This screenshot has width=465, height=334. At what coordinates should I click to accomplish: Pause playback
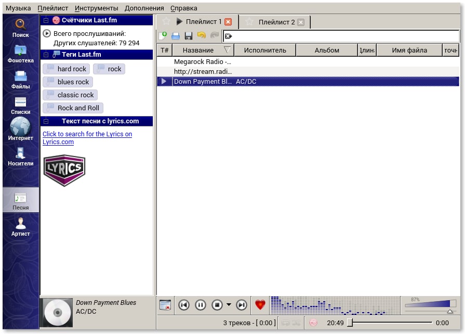point(201,305)
